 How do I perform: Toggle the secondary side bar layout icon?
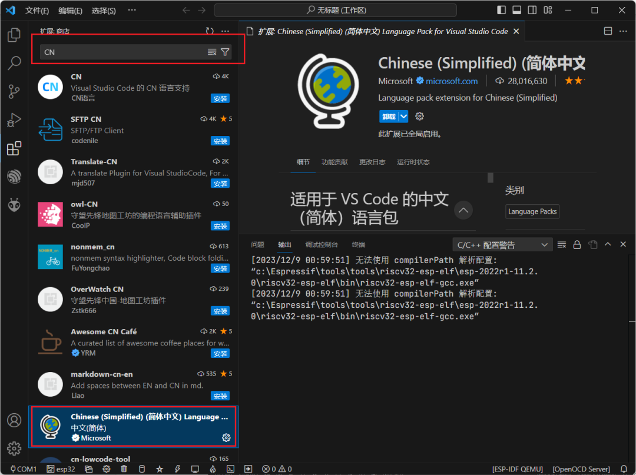pos(532,9)
